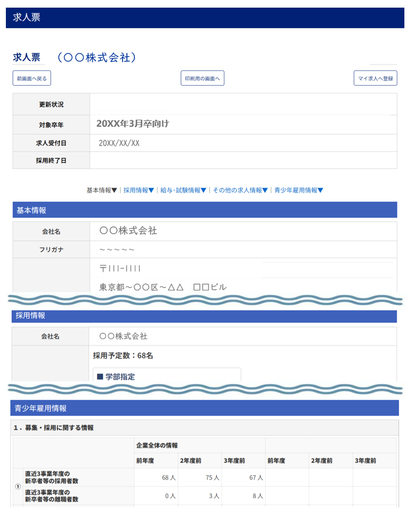Click the blue 青少年雇用情報 section header
412x514 pixels.
205,408
